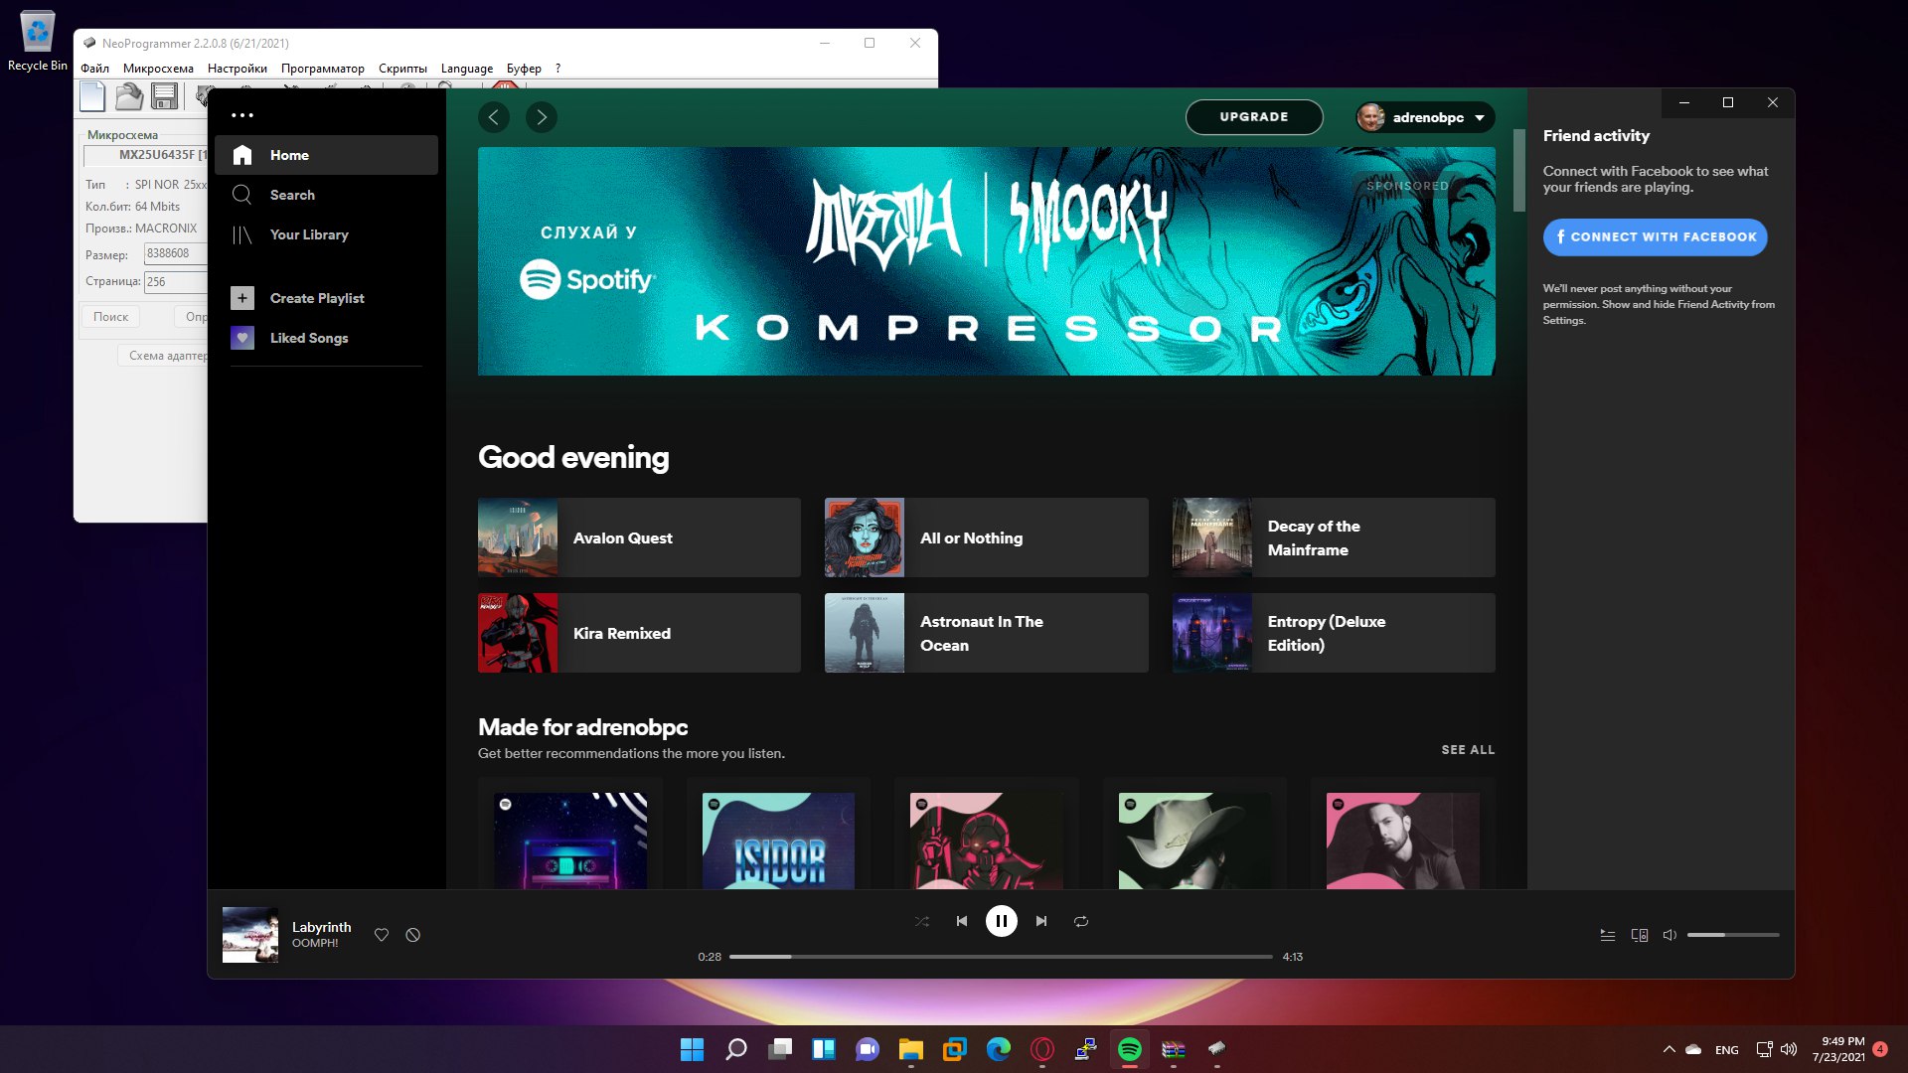Open Search in Spotify sidebar
This screenshot has height=1073, width=1908.
[326, 195]
